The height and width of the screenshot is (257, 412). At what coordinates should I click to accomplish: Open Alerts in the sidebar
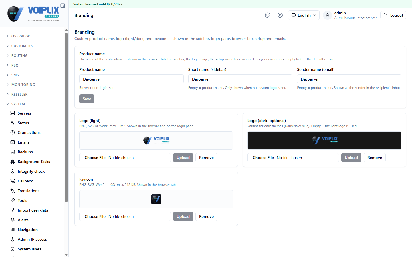[x=23, y=220]
